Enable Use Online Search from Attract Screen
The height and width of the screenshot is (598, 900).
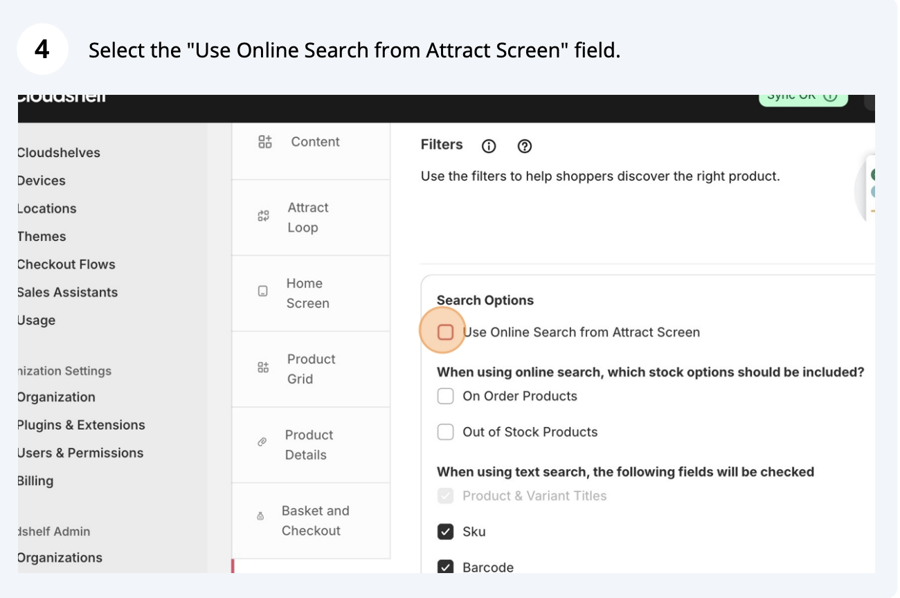tap(445, 332)
